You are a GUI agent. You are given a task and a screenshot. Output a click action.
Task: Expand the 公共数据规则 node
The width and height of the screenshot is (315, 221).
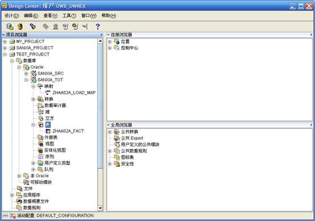[x=110, y=151]
